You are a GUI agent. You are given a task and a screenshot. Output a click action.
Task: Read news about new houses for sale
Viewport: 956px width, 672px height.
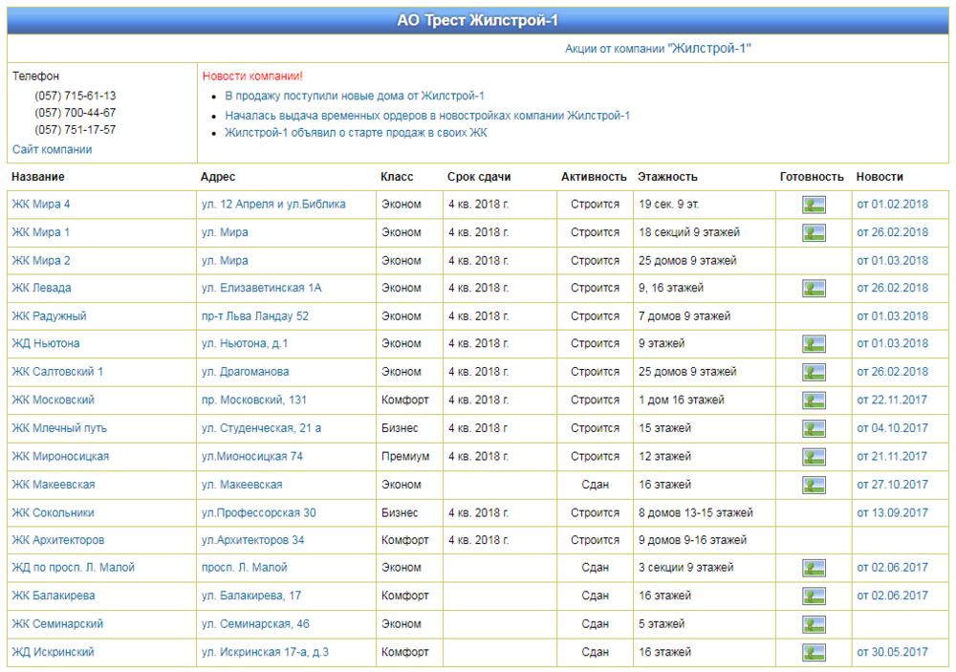coord(355,96)
